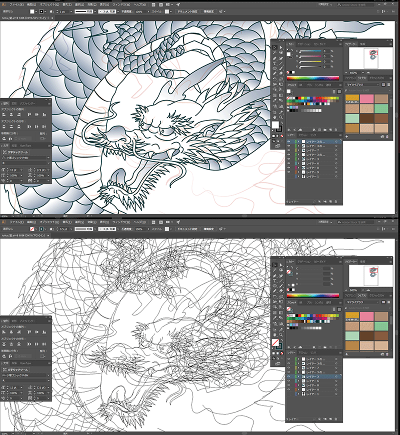Toggle レイヤー 8 visibility in bottom Layers panel
The width and height of the screenshot is (400, 435).
point(288,385)
